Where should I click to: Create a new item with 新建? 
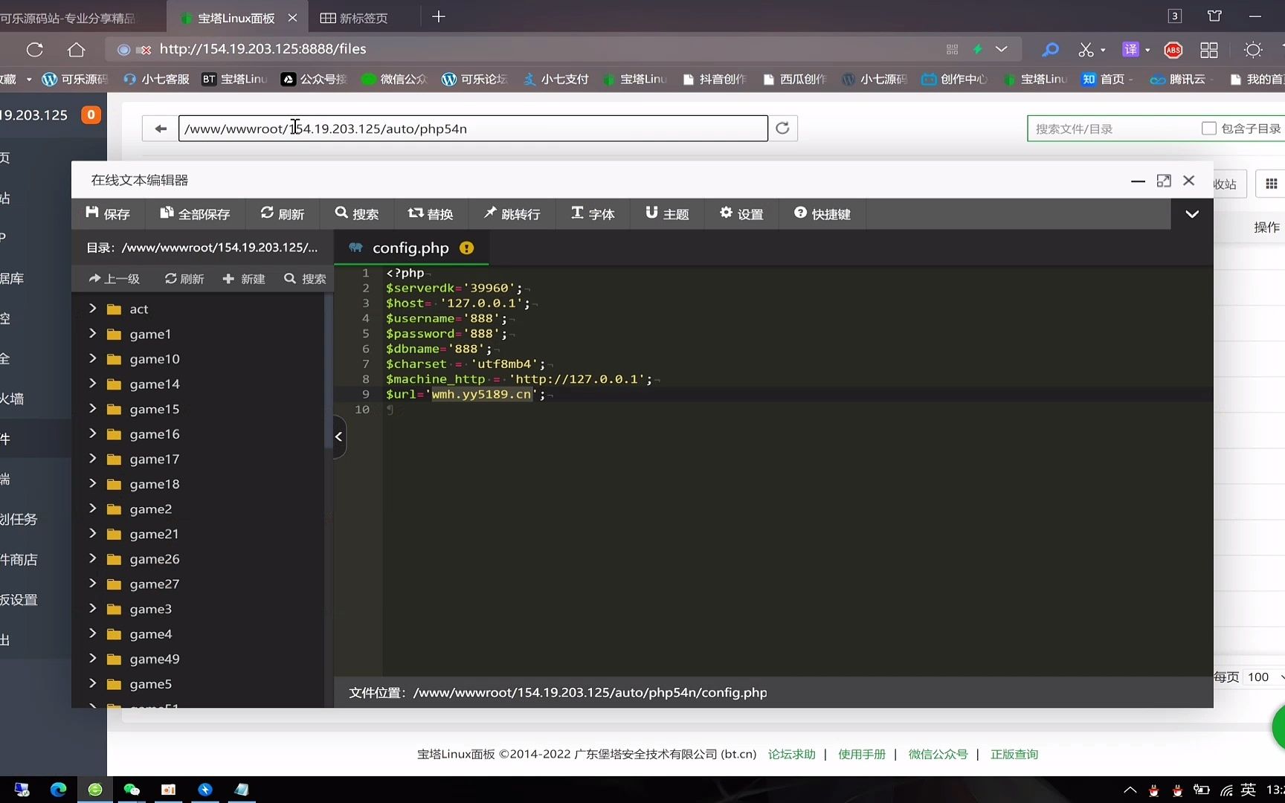(x=244, y=279)
